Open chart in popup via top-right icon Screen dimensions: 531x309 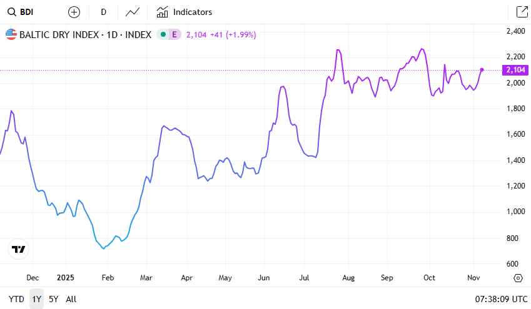[x=521, y=12]
